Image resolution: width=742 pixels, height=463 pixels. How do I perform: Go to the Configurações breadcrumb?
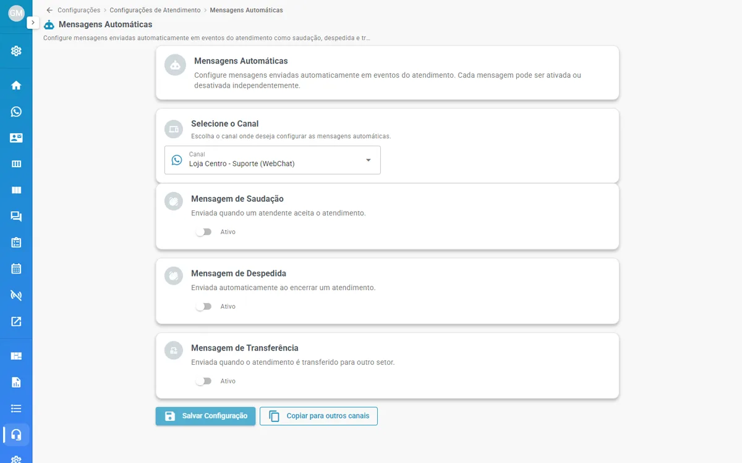point(79,10)
